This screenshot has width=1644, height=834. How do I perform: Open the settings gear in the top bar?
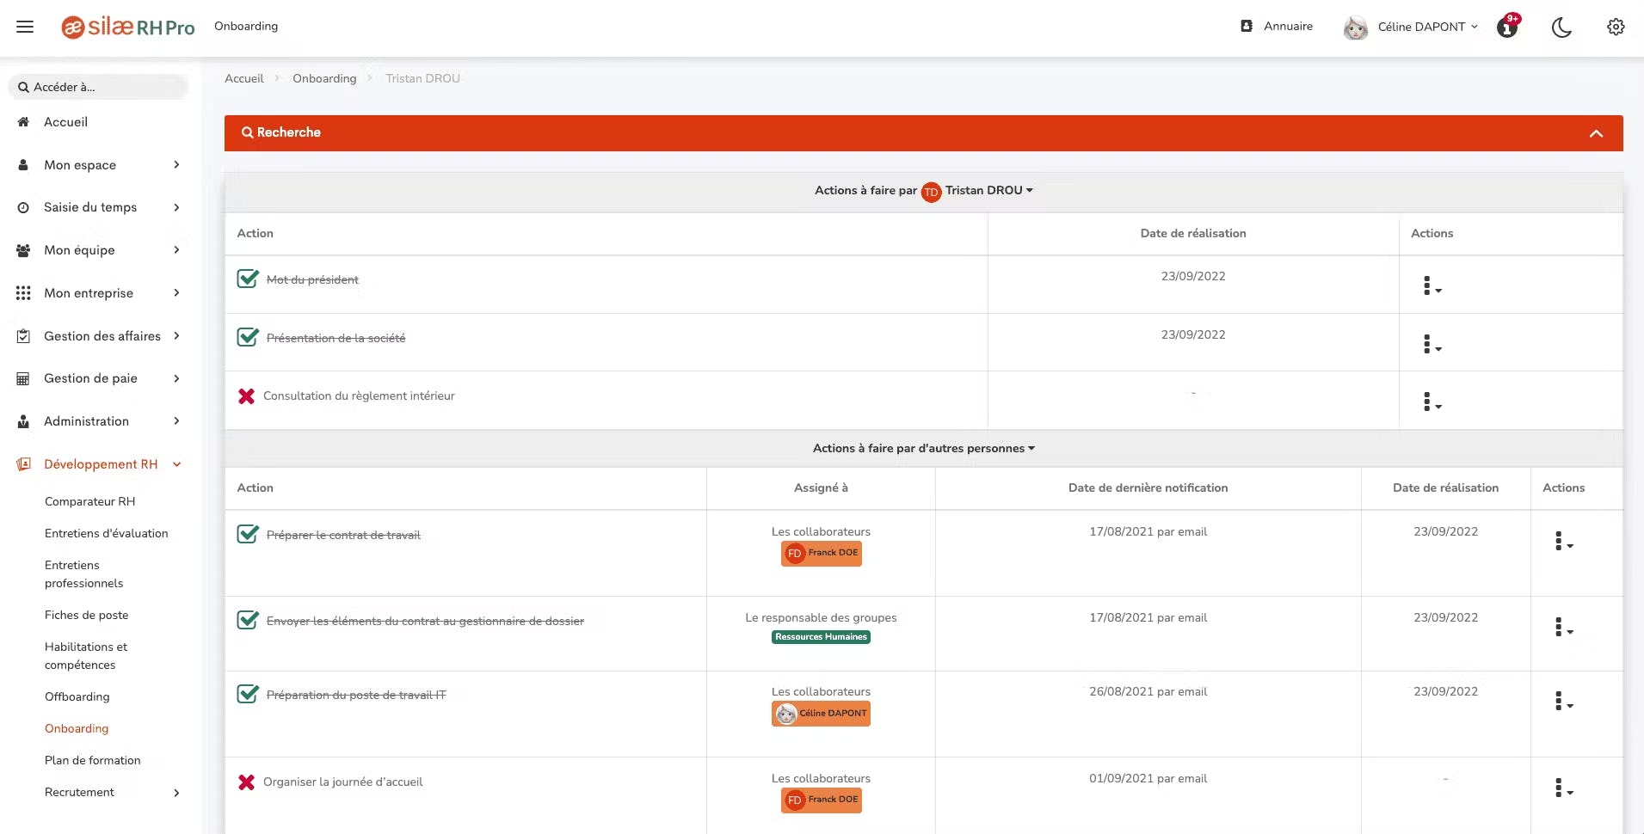[1616, 27]
